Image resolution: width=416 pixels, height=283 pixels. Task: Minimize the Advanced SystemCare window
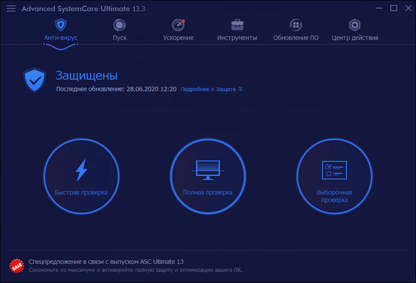[x=379, y=8]
